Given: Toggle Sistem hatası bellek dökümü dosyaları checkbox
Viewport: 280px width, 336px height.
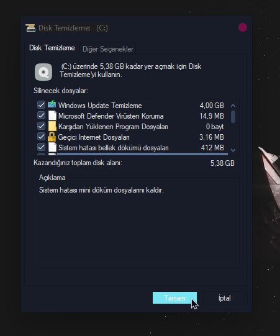Looking at the screenshot, I should coord(41,147).
